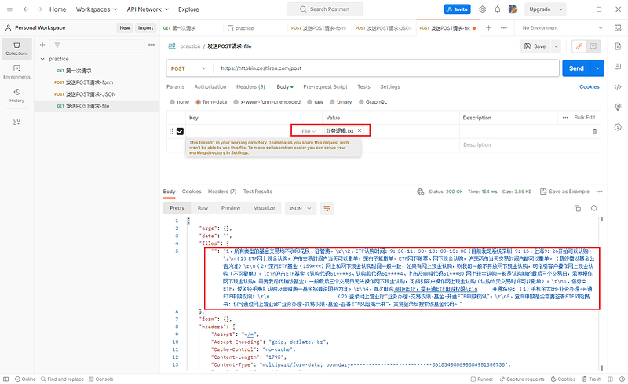
Task: Select the form-data body type
Action: coord(198,102)
